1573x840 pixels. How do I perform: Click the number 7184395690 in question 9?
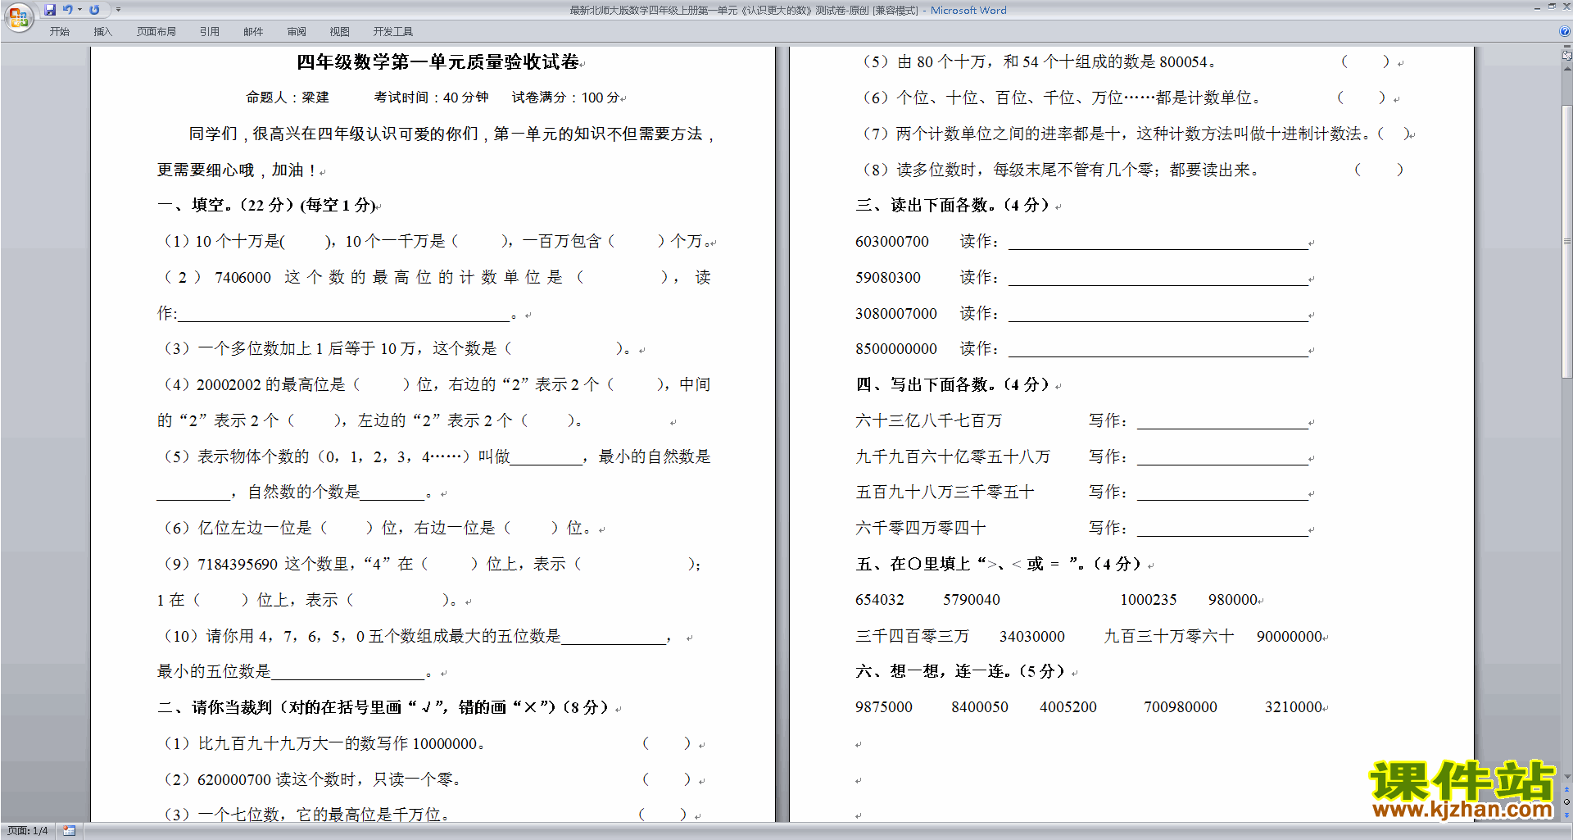pyautogui.click(x=238, y=565)
